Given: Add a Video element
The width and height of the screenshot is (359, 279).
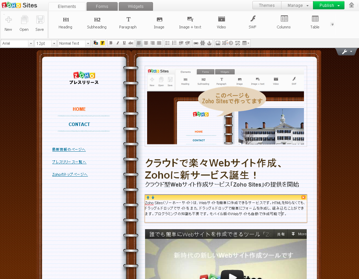Looking at the screenshot, I should coord(222,23).
